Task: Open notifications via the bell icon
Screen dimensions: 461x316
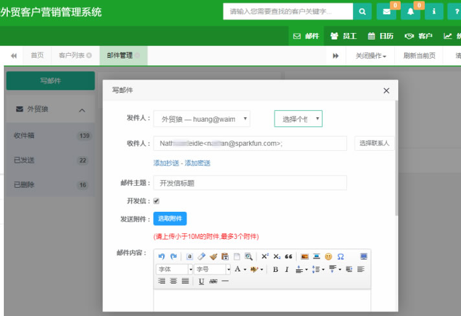Action: [x=410, y=12]
